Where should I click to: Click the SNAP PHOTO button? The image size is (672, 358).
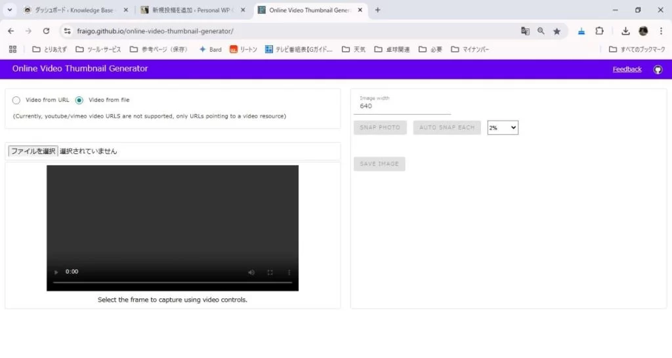[380, 128]
